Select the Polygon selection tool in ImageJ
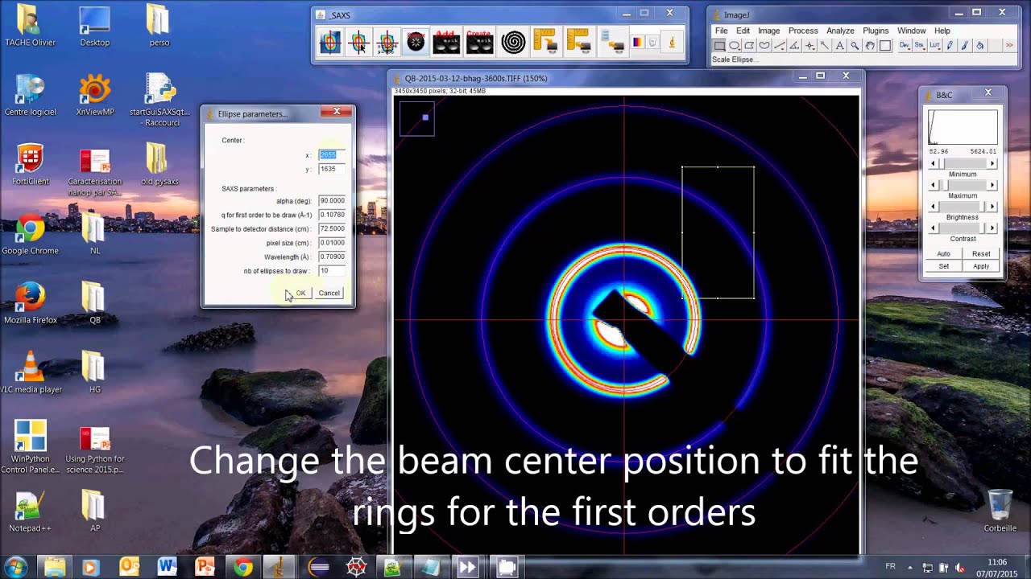 (749, 45)
